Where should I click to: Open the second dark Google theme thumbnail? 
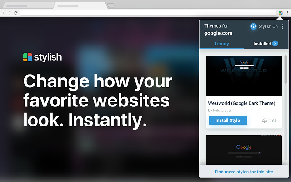(244, 150)
